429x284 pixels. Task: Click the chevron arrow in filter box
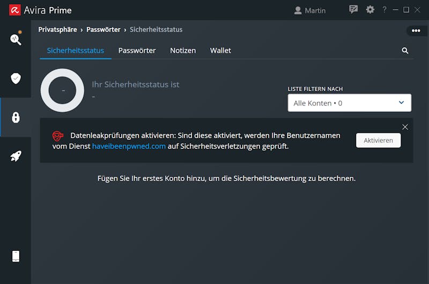[x=401, y=102]
